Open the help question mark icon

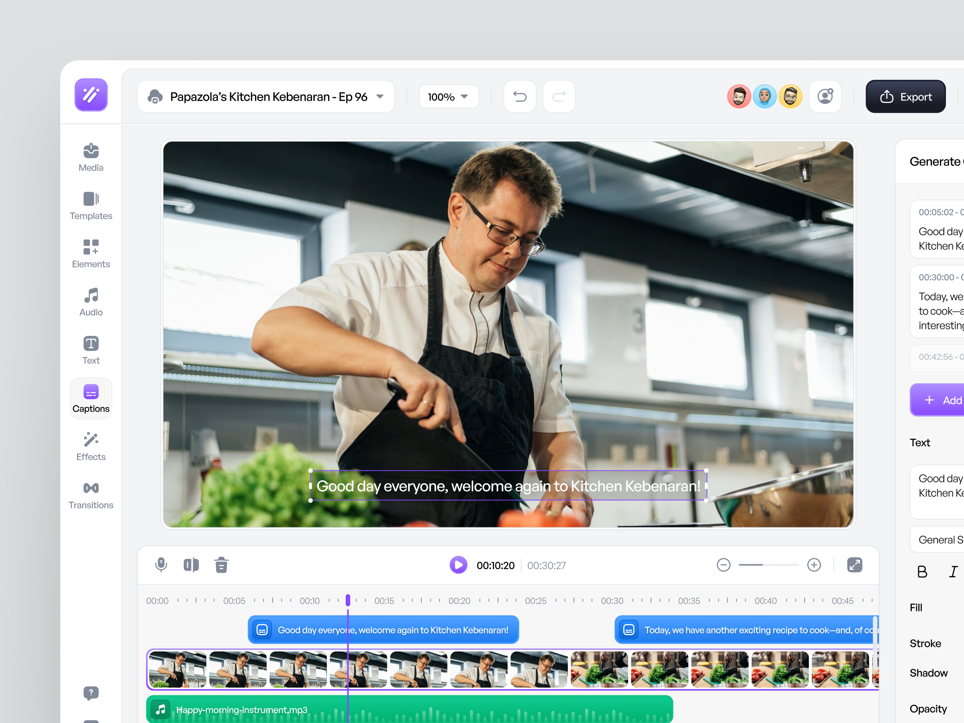point(91,692)
